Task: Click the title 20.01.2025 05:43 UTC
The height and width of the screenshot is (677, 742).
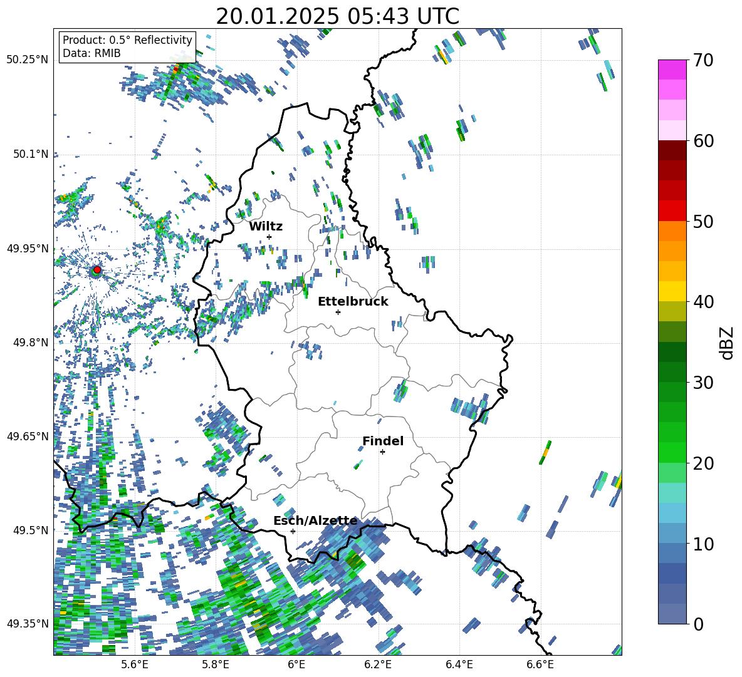Action: [x=337, y=16]
